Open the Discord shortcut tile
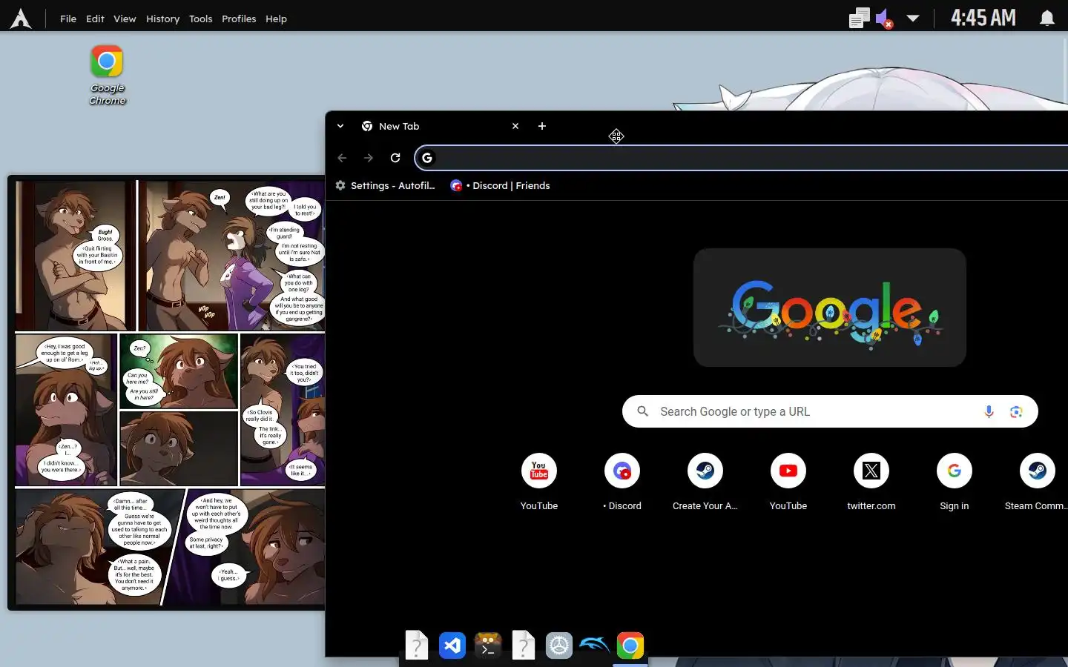Viewport: 1068px width, 667px height. [622, 482]
